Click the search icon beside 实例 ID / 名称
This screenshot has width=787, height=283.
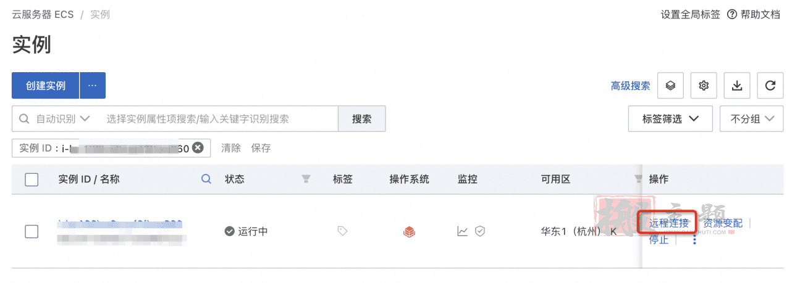tap(207, 179)
